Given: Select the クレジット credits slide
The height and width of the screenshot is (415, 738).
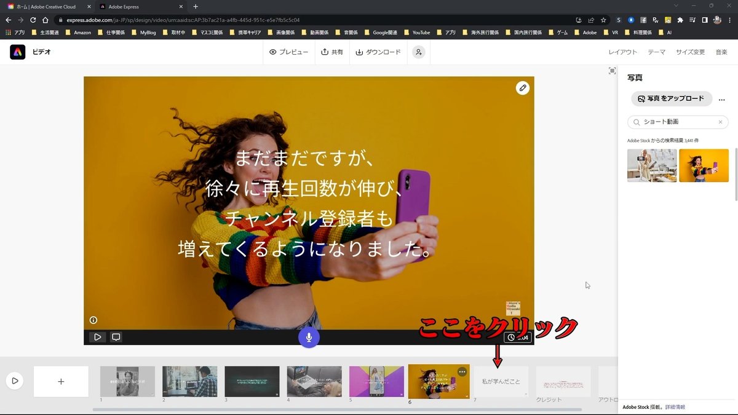Looking at the screenshot, I should 563,381.
